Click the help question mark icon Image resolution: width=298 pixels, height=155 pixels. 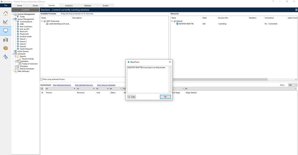[x=273, y=1]
